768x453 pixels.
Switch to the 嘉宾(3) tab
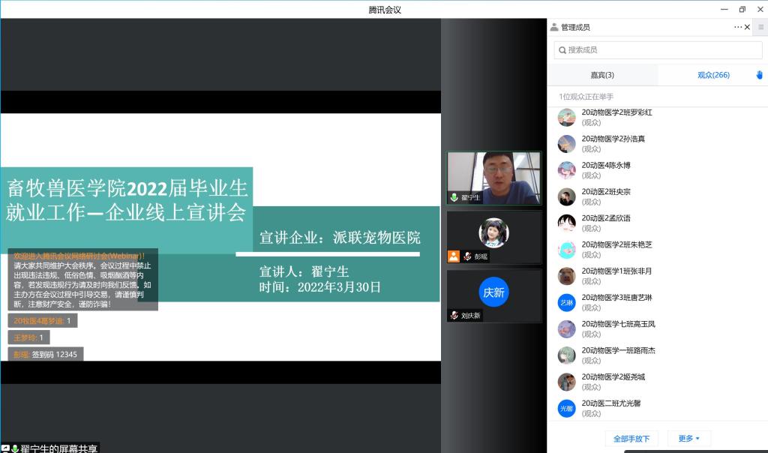click(x=602, y=75)
